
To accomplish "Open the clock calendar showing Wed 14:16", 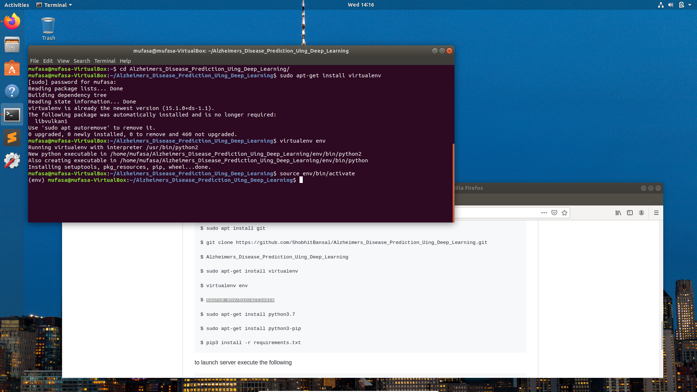I will [x=360, y=5].
